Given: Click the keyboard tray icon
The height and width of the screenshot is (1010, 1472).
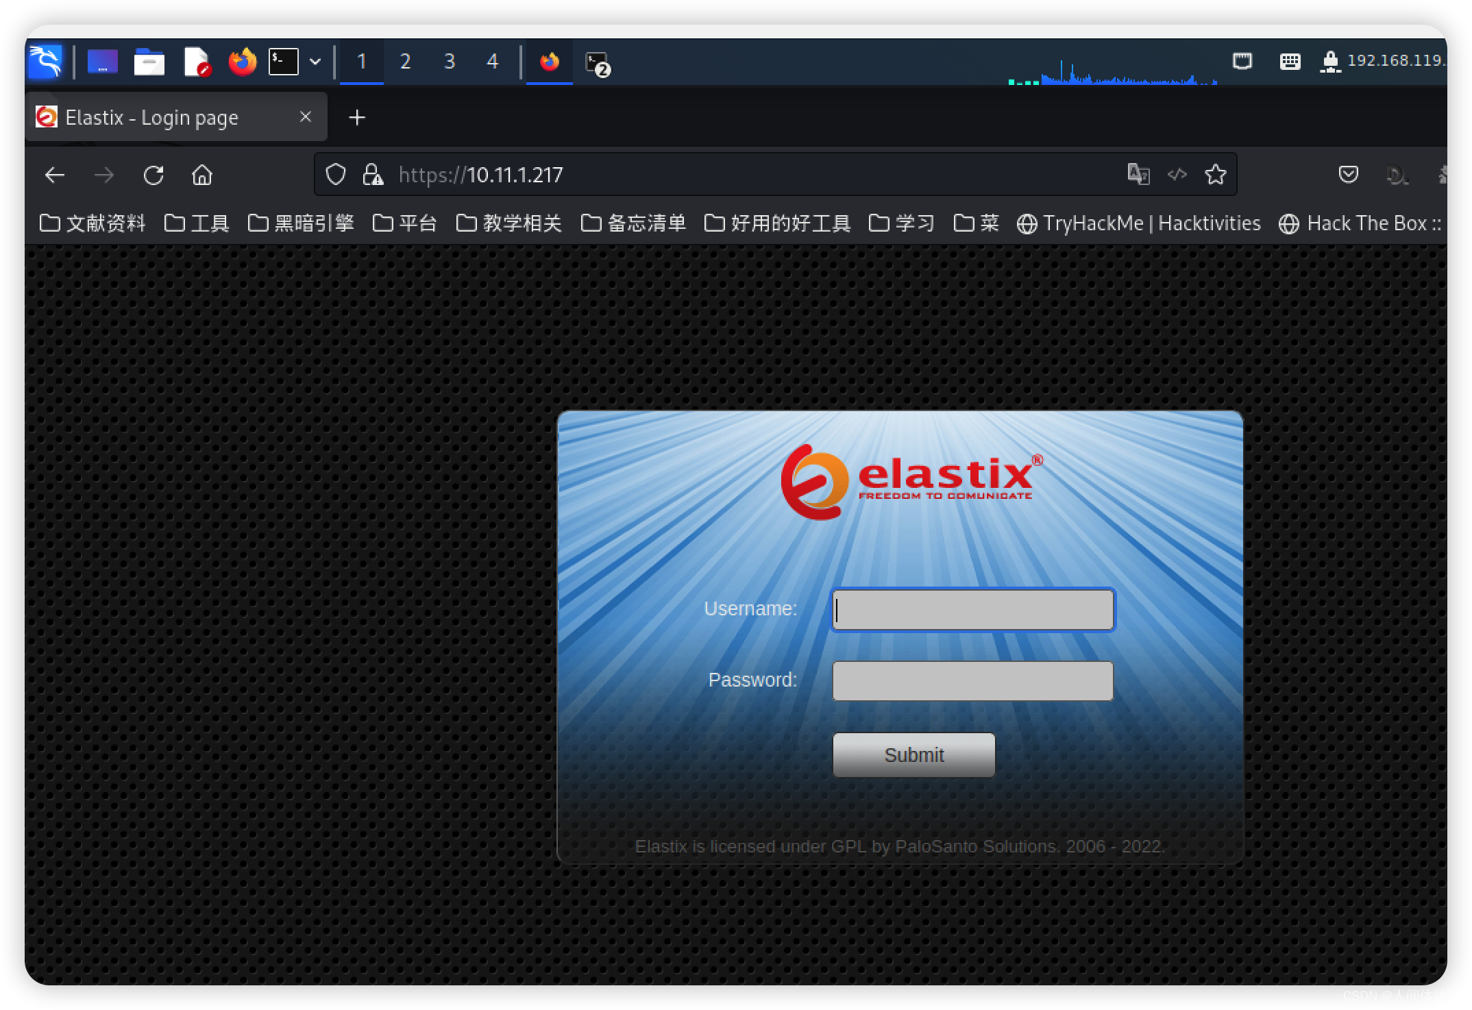Looking at the screenshot, I should coord(1290,62).
